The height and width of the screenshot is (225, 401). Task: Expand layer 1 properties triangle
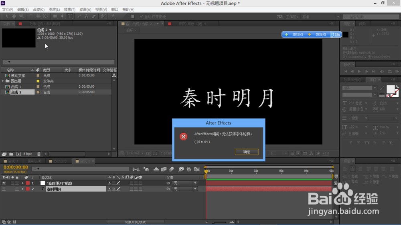click(23, 183)
